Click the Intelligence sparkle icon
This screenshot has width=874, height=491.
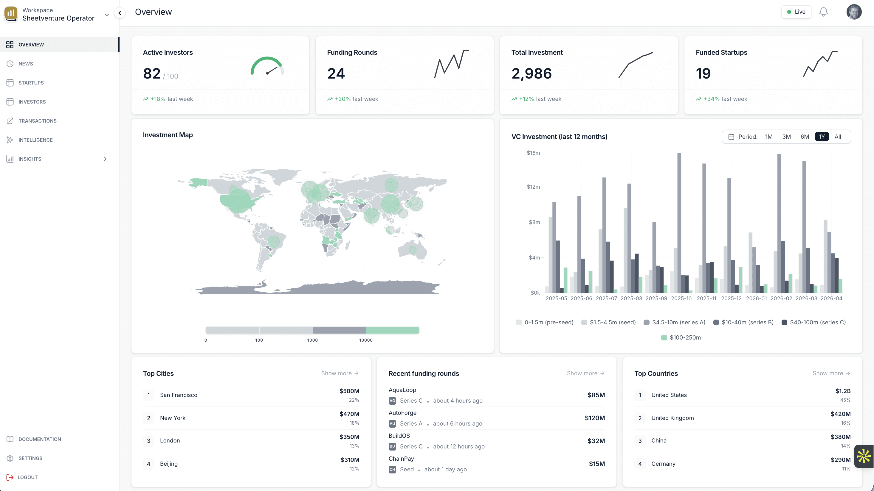click(x=10, y=140)
